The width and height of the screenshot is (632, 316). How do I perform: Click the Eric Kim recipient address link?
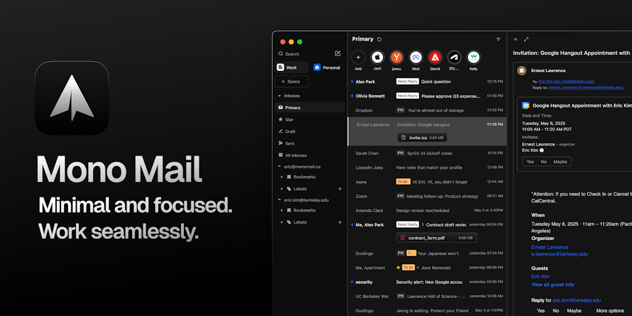(x=567, y=81)
